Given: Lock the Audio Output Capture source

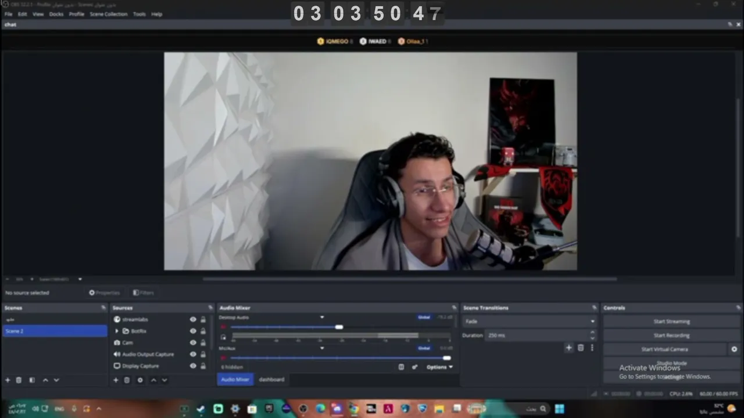Looking at the screenshot, I should pos(203,354).
